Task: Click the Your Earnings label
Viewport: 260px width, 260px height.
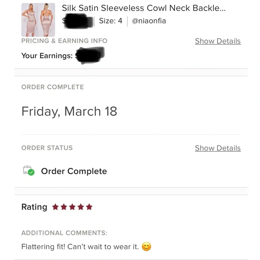Action: point(47,56)
